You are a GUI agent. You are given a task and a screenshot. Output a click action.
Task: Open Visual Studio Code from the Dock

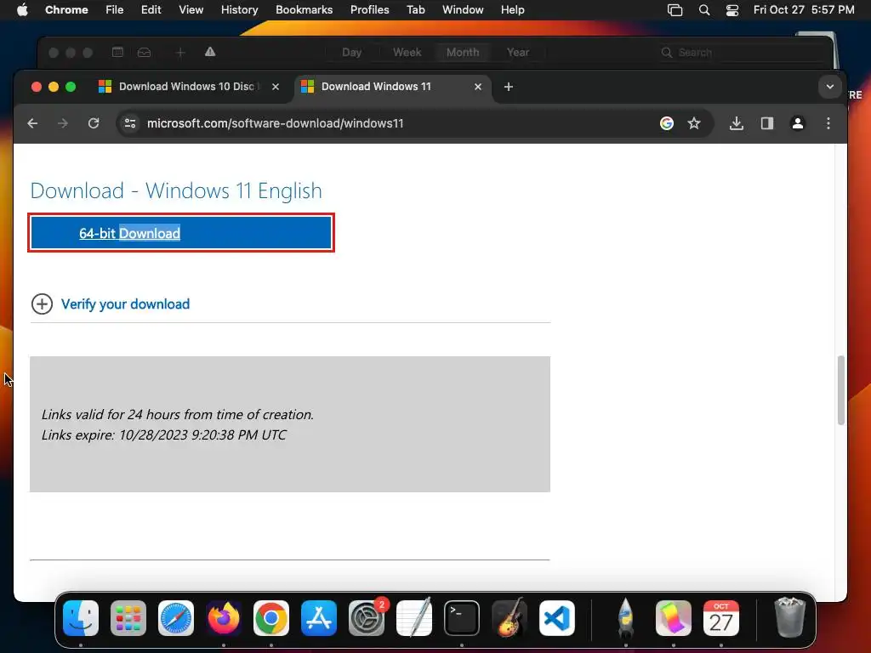point(557,618)
